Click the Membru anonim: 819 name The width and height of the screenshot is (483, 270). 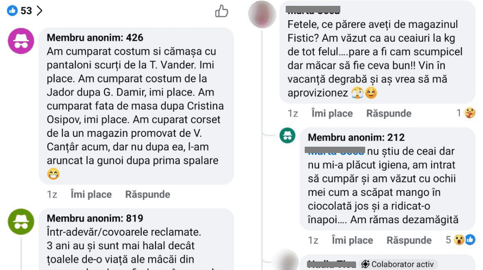95,218
